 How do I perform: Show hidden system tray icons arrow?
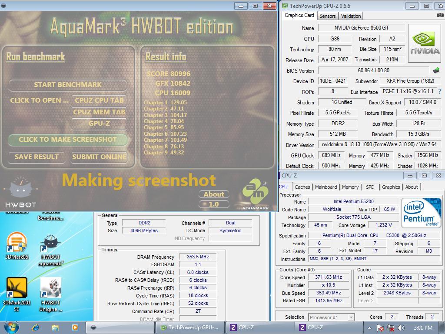[x=369, y=328]
